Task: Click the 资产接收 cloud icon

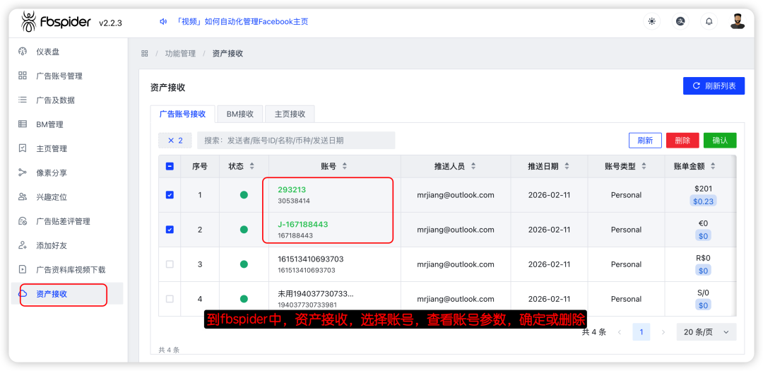Action: 23,293
